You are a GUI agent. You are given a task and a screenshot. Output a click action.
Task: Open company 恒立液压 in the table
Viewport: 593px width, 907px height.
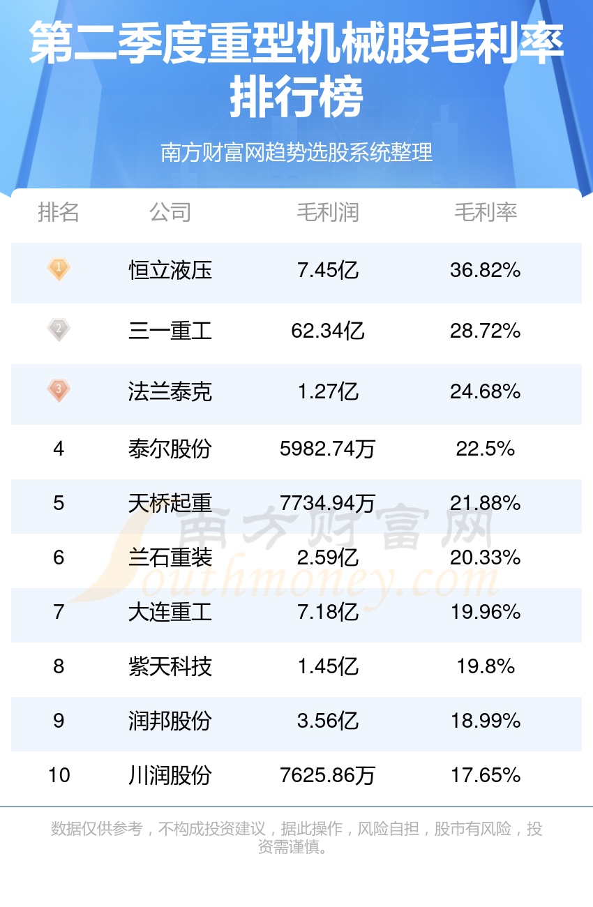click(x=170, y=270)
